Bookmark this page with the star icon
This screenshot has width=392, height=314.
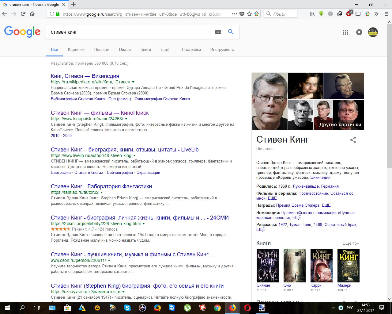(x=249, y=14)
